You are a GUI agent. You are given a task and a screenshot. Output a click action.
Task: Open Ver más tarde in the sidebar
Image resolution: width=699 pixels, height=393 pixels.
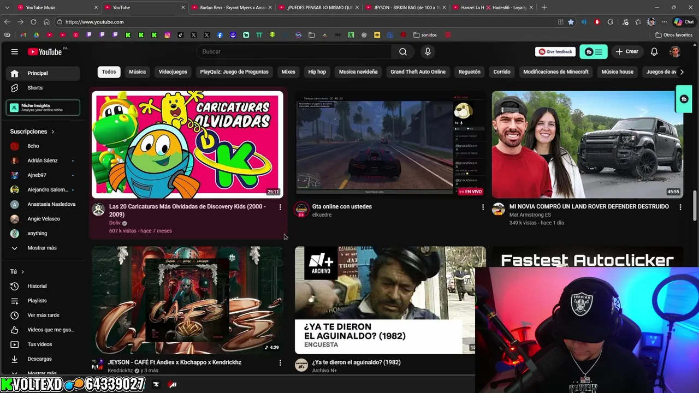tap(43, 315)
